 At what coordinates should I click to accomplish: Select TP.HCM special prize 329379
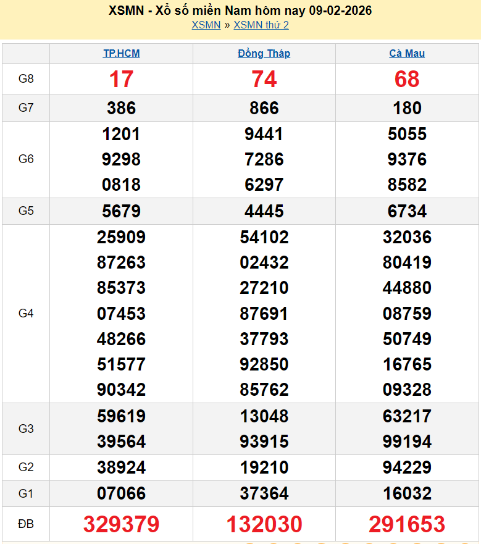click(x=121, y=524)
